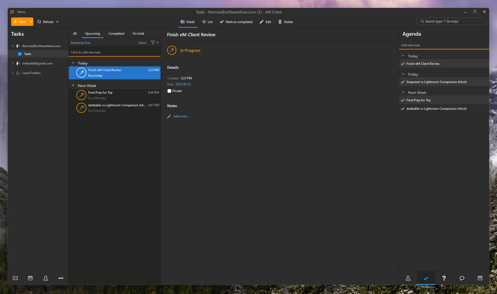Collapse the Agenda Friday group

[403, 74]
